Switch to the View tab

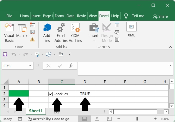93,16
